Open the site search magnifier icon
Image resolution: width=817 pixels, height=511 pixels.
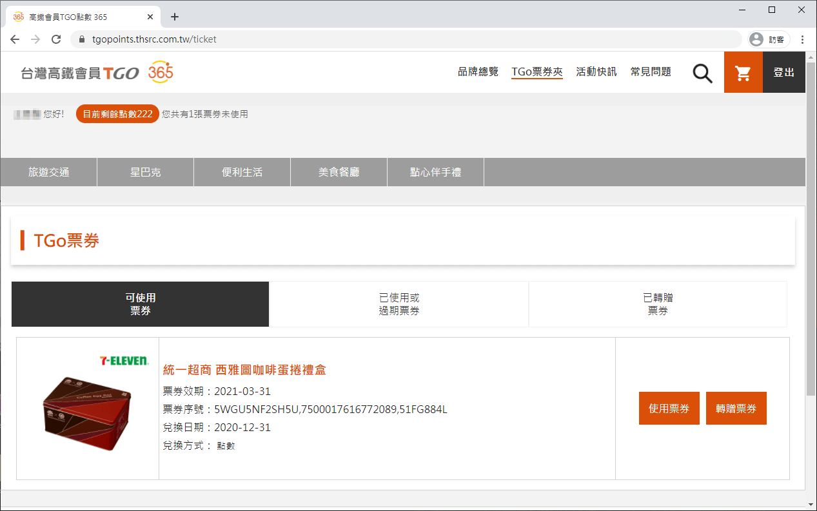[x=702, y=72]
